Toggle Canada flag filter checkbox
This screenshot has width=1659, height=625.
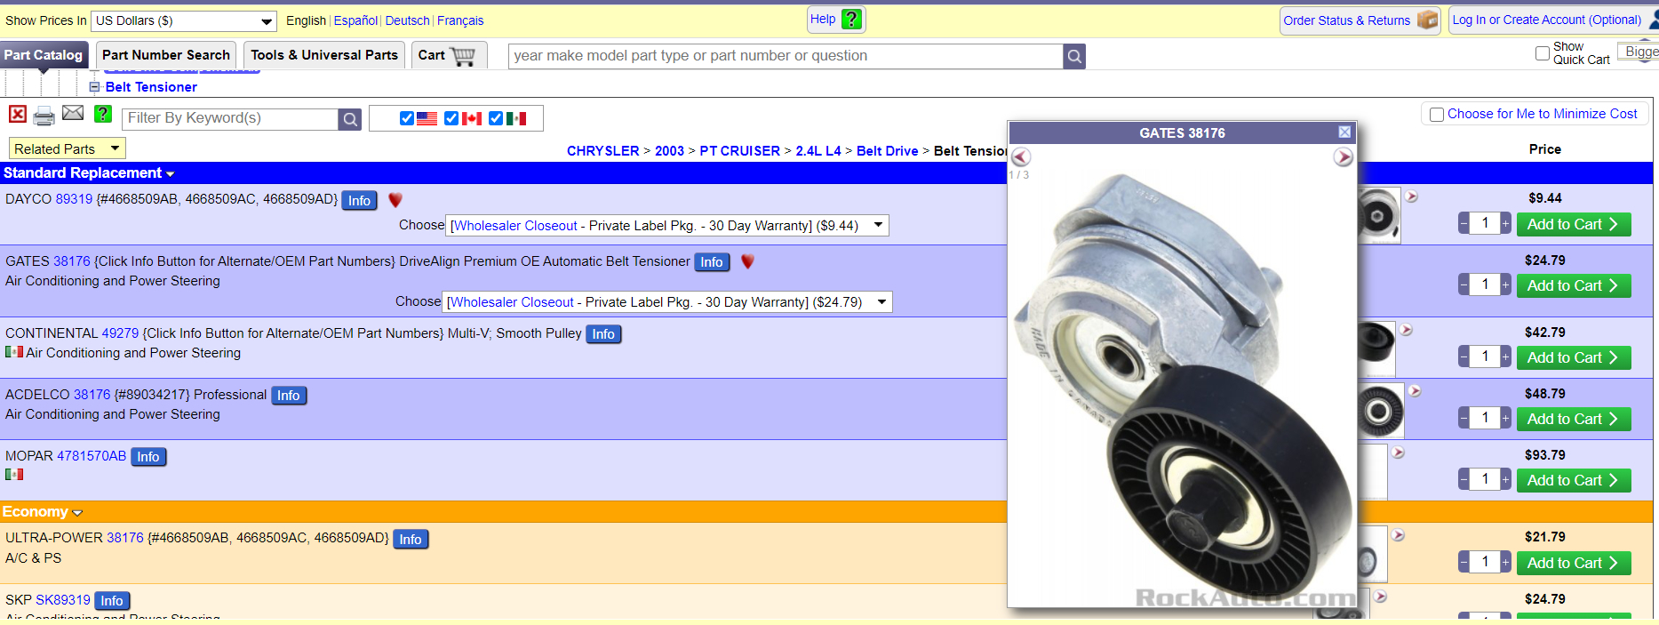(451, 118)
